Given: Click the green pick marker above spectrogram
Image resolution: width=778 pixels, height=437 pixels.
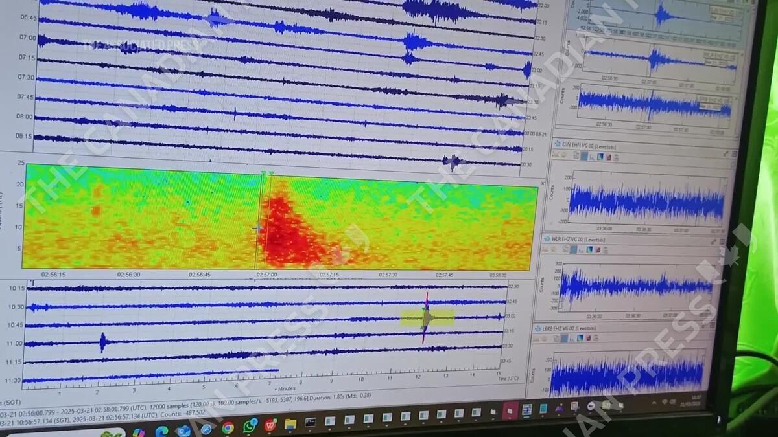Looking at the screenshot, I should 263,173.
